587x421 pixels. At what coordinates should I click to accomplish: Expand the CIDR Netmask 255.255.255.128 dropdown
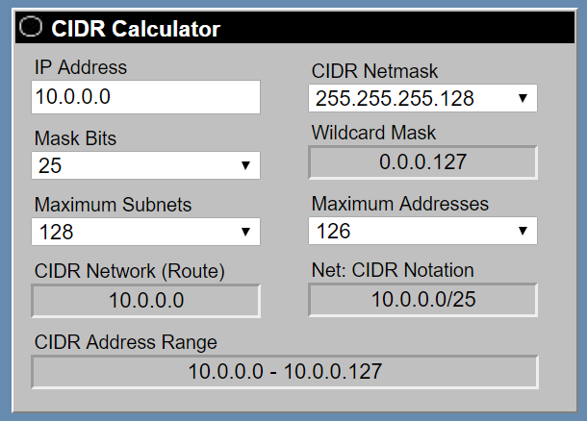click(x=422, y=98)
